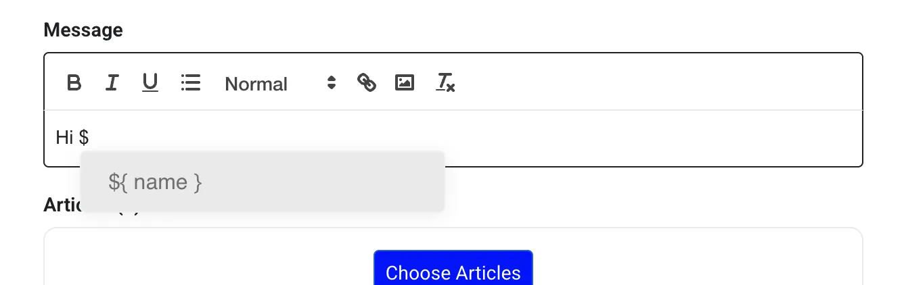Screen dimensions: 904x285
Task: Select the ${ name } suggestion
Action: click(156, 182)
